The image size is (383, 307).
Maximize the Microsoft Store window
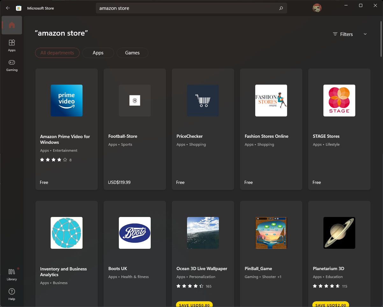[361, 5]
